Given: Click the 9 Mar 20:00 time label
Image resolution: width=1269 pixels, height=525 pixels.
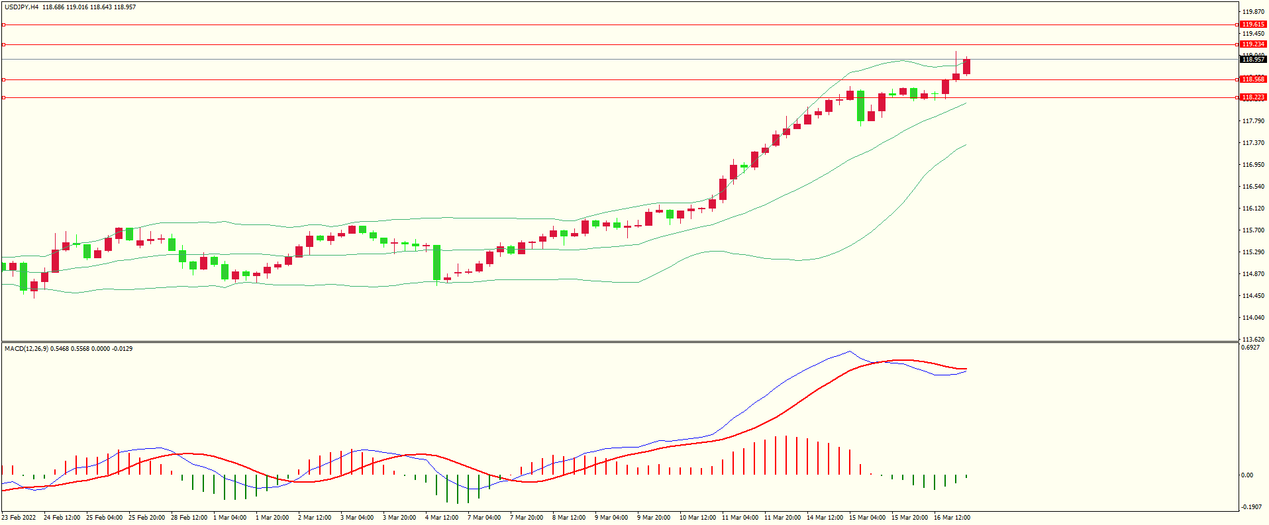Looking at the screenshot, I should [x=654, y=518].
